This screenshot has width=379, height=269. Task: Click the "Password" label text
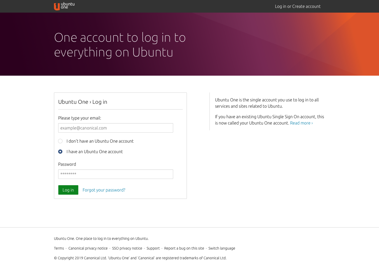(x=67, y=164)
